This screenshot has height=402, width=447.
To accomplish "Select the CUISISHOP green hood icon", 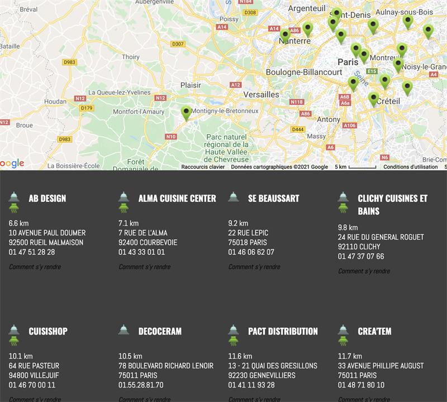I will pos(14,341).
